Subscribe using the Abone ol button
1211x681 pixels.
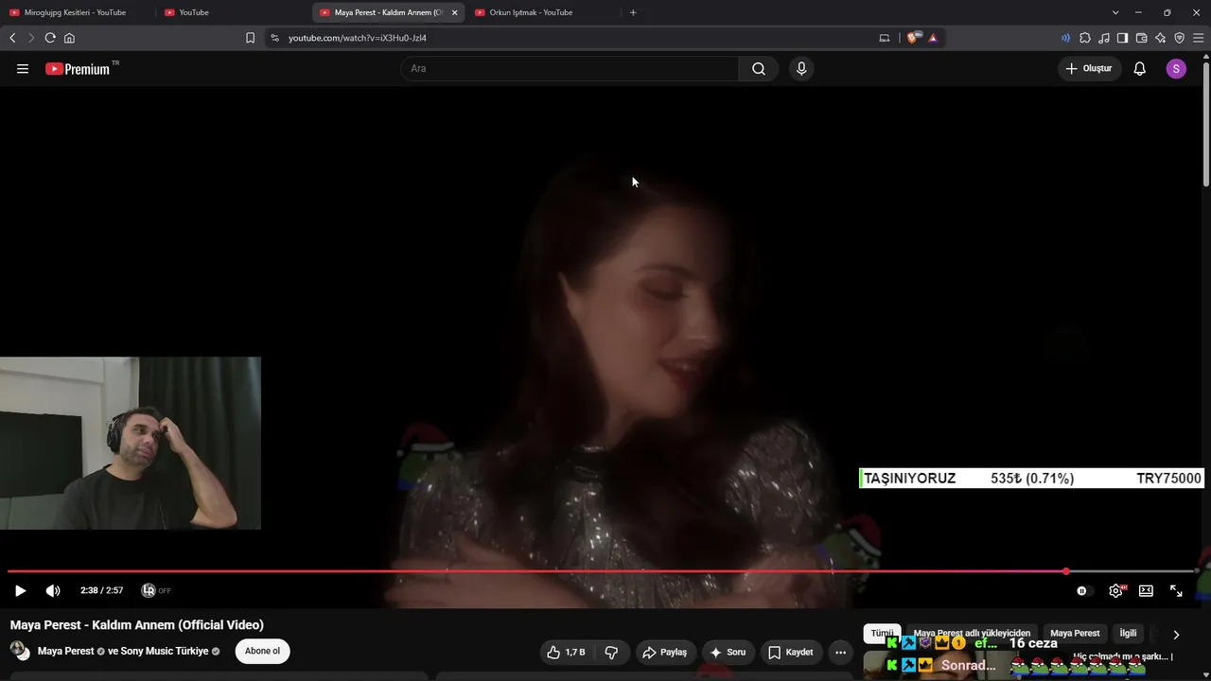(x=263, y=651)
